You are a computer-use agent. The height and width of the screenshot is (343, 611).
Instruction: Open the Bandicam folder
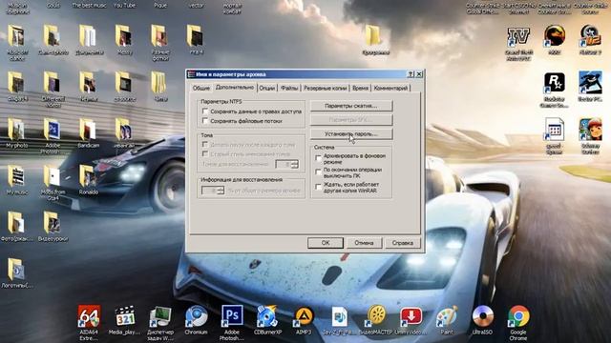88,131
